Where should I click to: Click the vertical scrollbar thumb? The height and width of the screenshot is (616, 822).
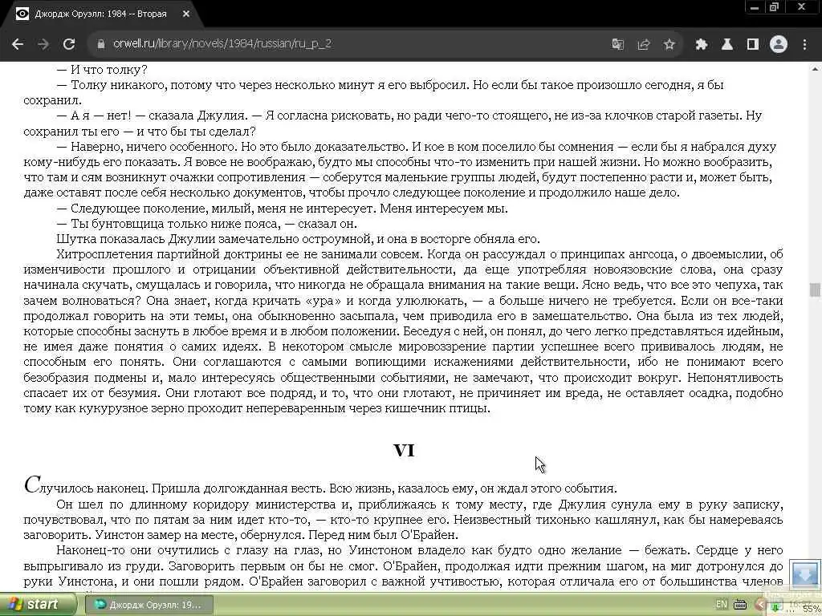click(x=815, y=290)
